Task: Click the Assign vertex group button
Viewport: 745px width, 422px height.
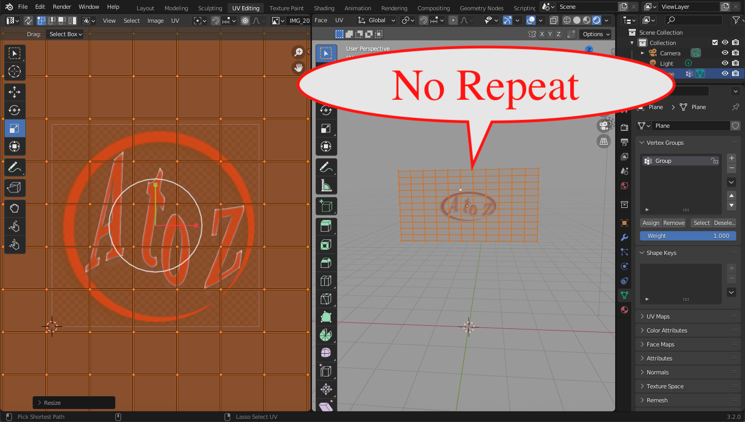Action: point(650,223)
